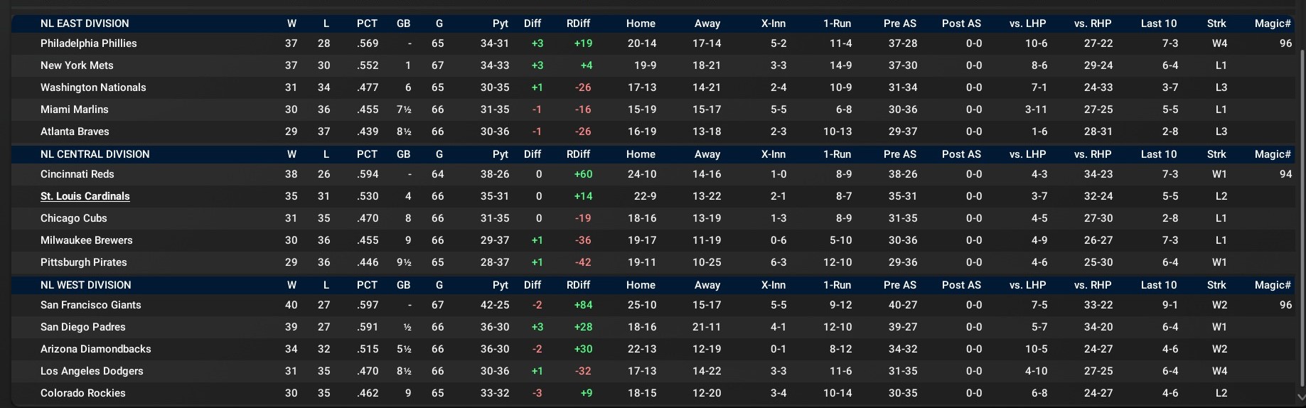This screenshot has width=1306, height=408.
Task: Click the New York Mets team link
Action: pyautogui.click(x=77, y=65)
